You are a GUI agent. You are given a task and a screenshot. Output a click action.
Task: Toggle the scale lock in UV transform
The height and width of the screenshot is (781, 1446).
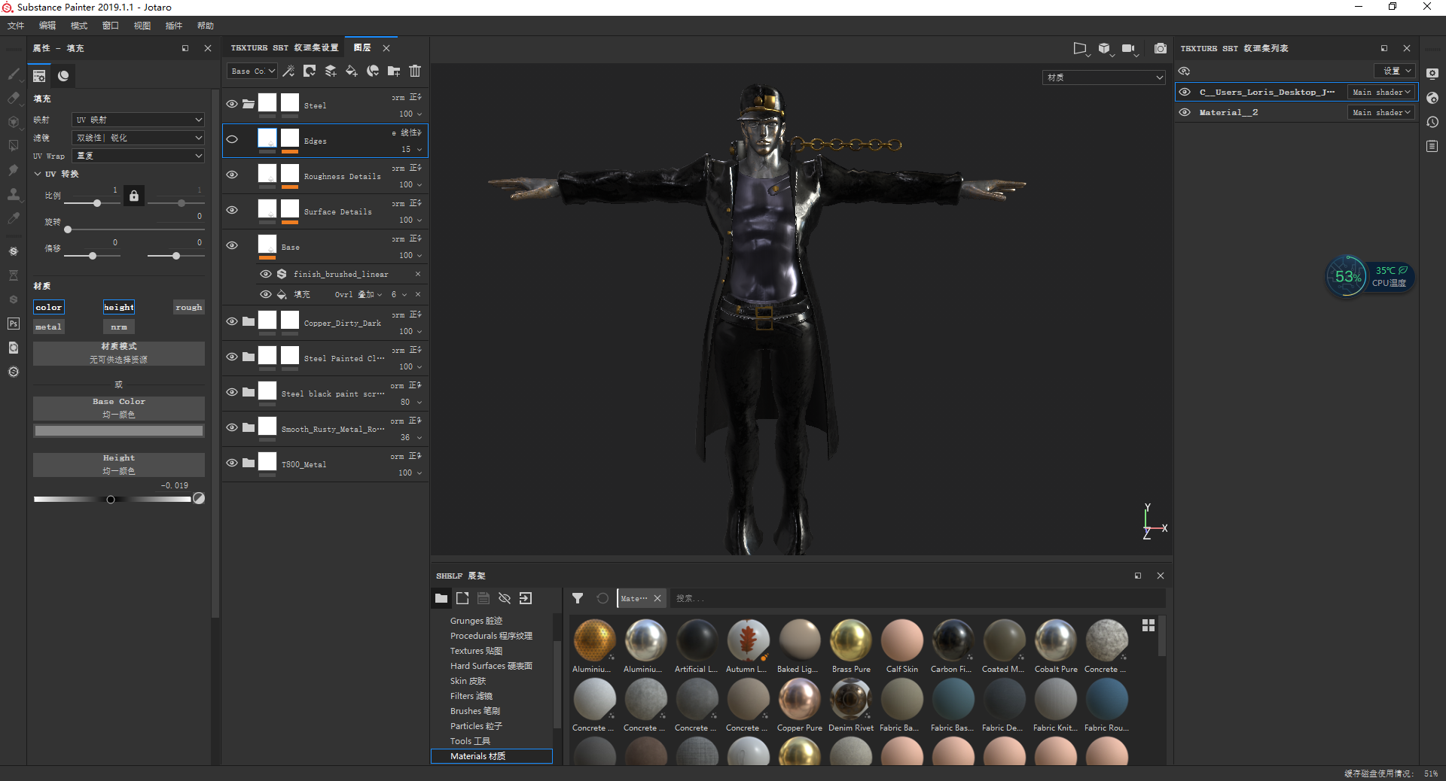(x=134, y=196)
